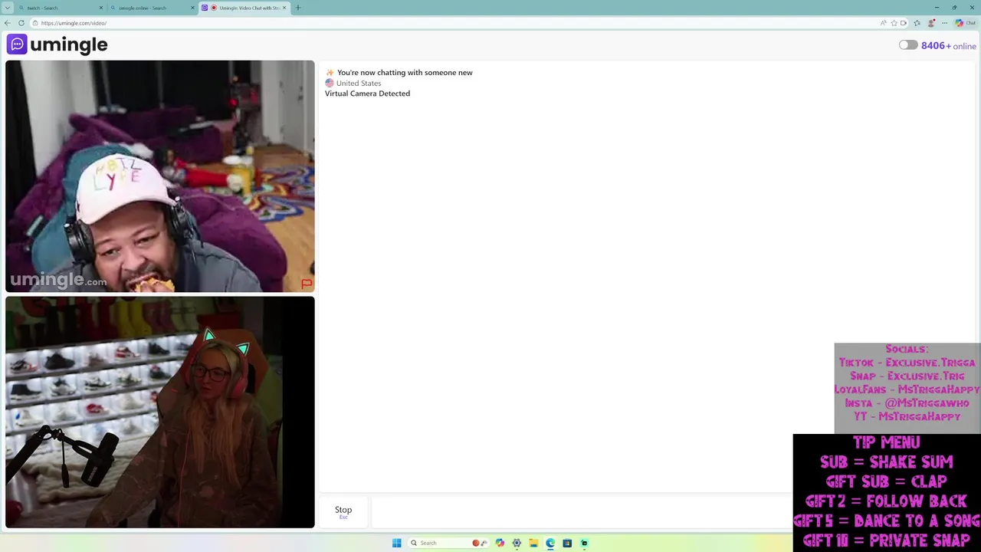This screenshot has height=552, width=981.
Task: Select the Umingle Video Chat tab
Action: tap(244, 8)
